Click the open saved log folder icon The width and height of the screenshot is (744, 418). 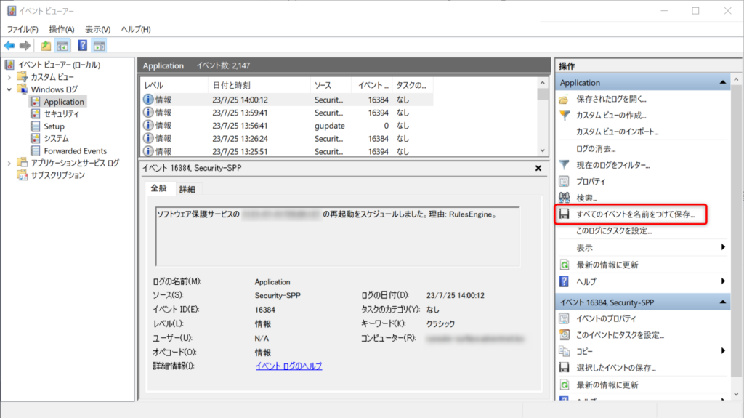point(564,99)
